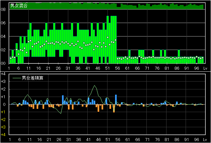Select the tall blue bar at level 55
The height and width of the screenshot is (143, 211).
click(116, 100)
